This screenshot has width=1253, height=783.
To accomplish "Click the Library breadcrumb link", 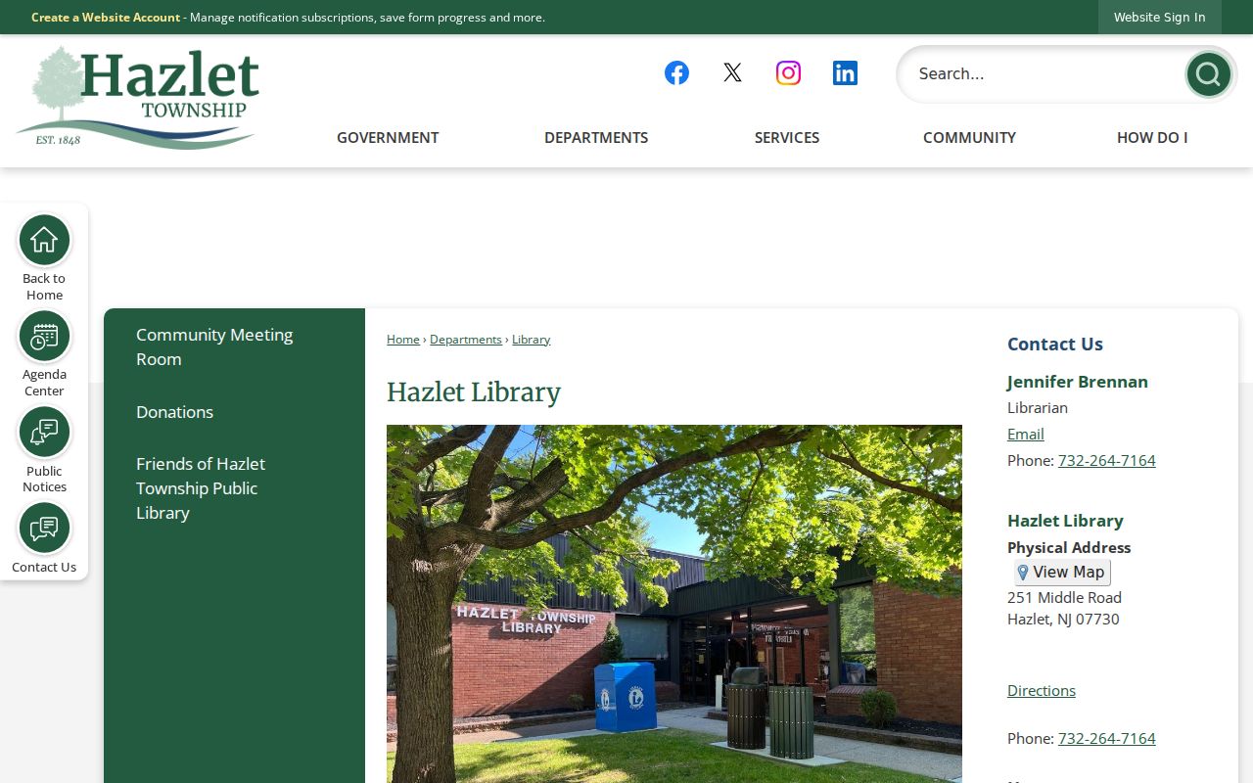I will pyautogui.click(x=531, y=340).
